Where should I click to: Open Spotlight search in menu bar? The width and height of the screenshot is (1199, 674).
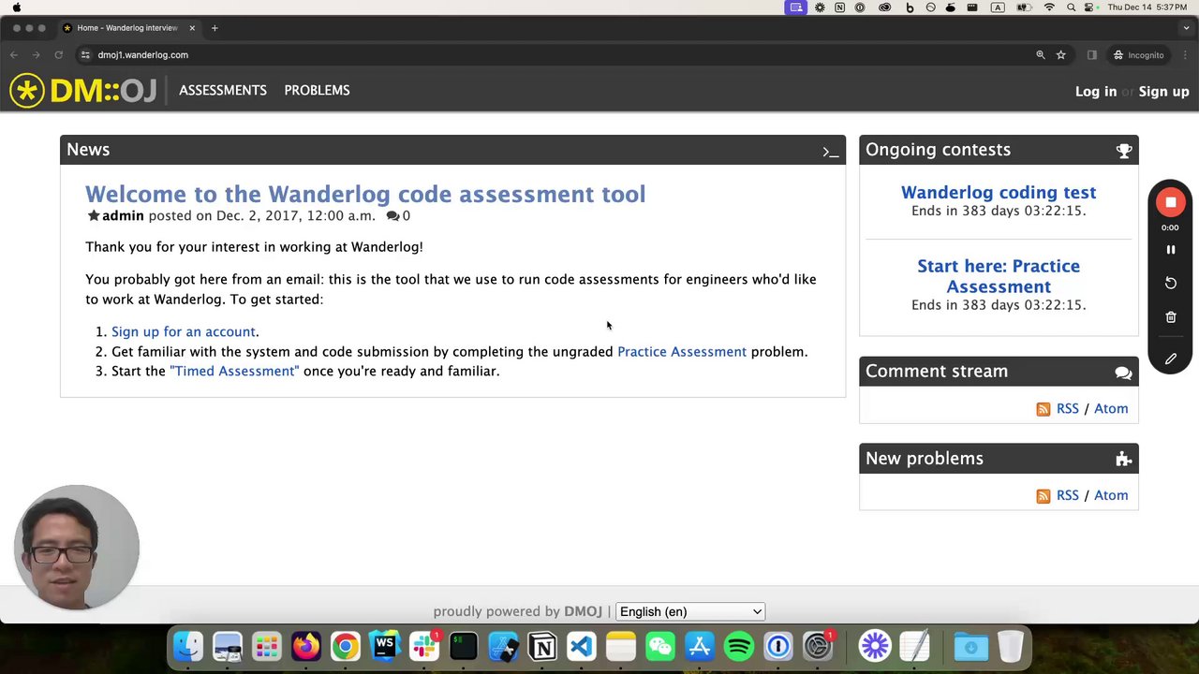point(1071,7)
